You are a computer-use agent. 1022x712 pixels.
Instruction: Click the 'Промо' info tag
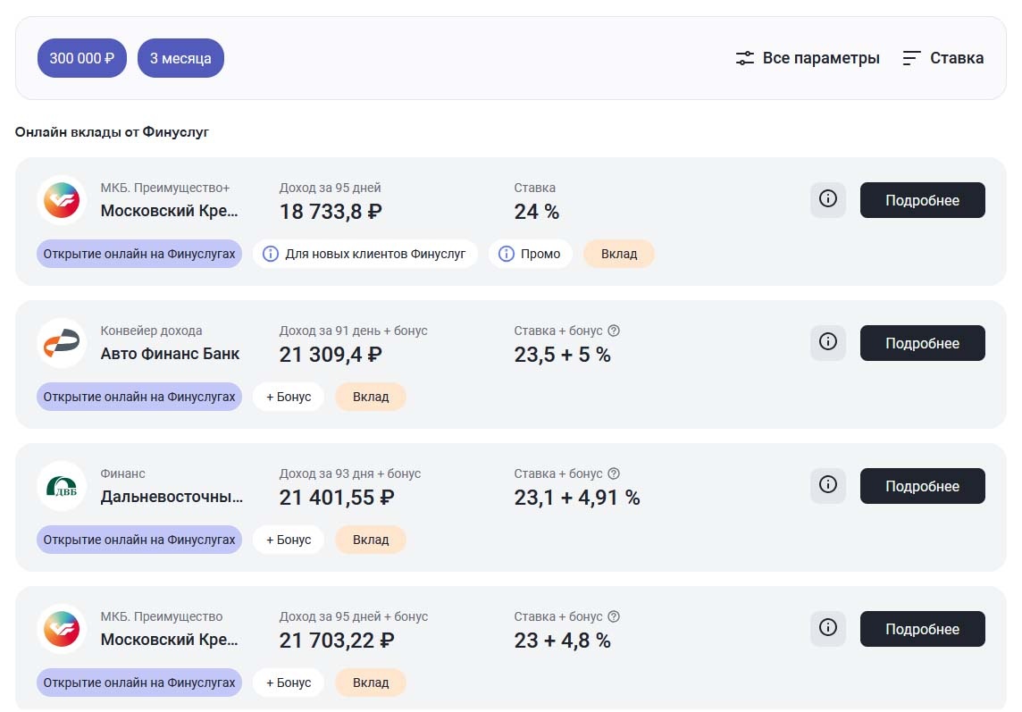tap(531, 254)
